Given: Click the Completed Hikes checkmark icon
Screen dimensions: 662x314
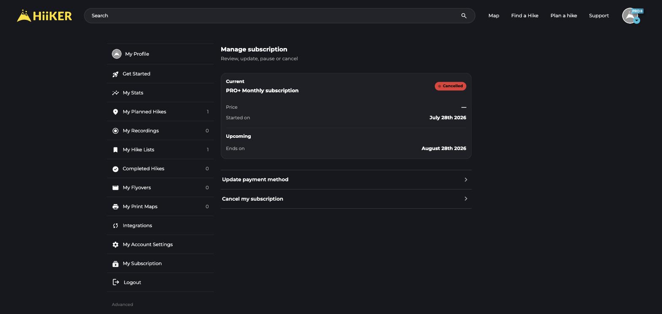Looking at the screenshot, I should [115, 169].
